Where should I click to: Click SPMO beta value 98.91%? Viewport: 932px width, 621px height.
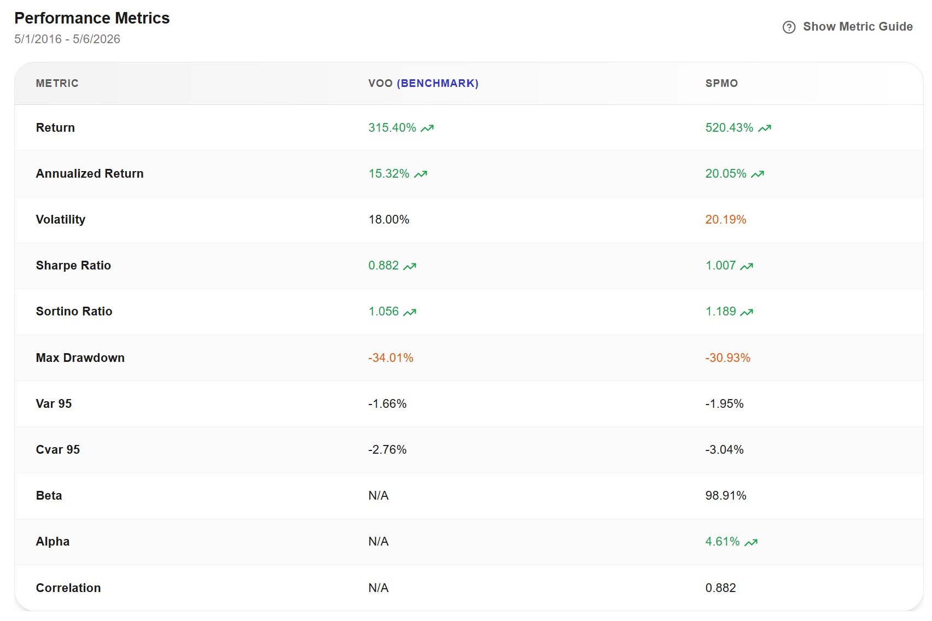[x=726, y=495]
